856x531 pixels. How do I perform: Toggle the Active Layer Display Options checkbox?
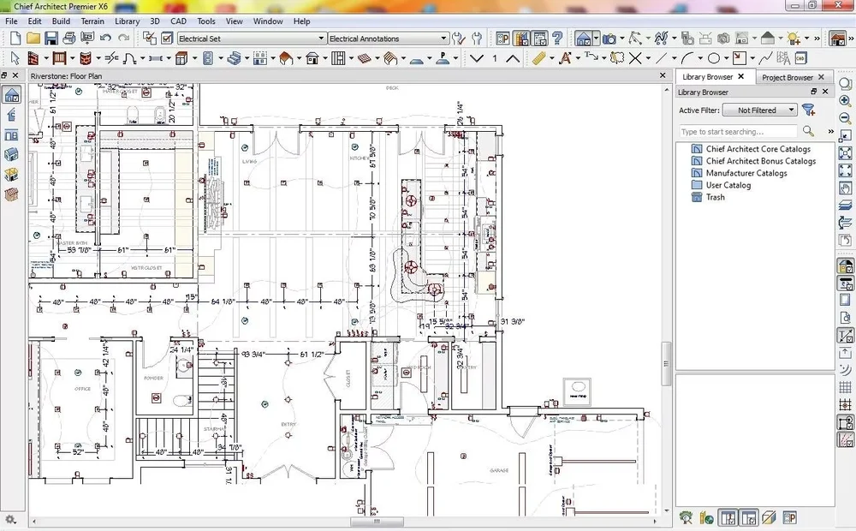(167, 39)
